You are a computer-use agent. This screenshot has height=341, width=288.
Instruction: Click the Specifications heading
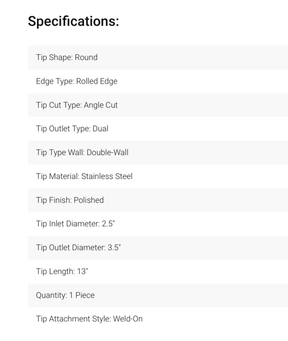[73, 21]
